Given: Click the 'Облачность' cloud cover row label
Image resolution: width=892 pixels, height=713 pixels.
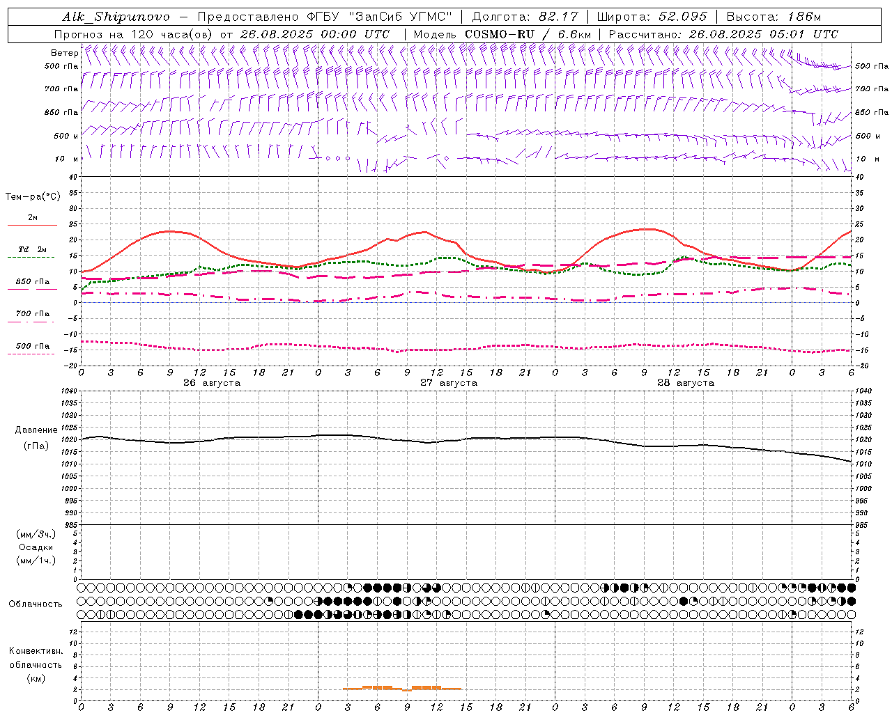Looking at the screenshot, I should 36,604.
